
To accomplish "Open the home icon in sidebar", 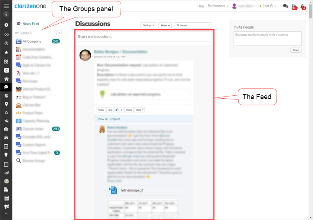I will tap(6, 79).
